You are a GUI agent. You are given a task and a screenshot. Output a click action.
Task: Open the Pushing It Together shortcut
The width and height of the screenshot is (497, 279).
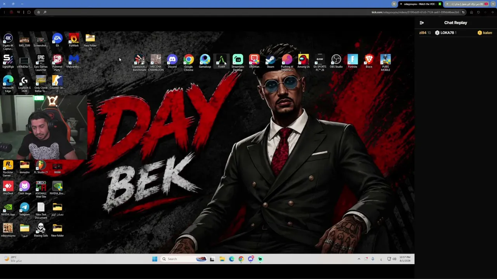coord(287,63)
